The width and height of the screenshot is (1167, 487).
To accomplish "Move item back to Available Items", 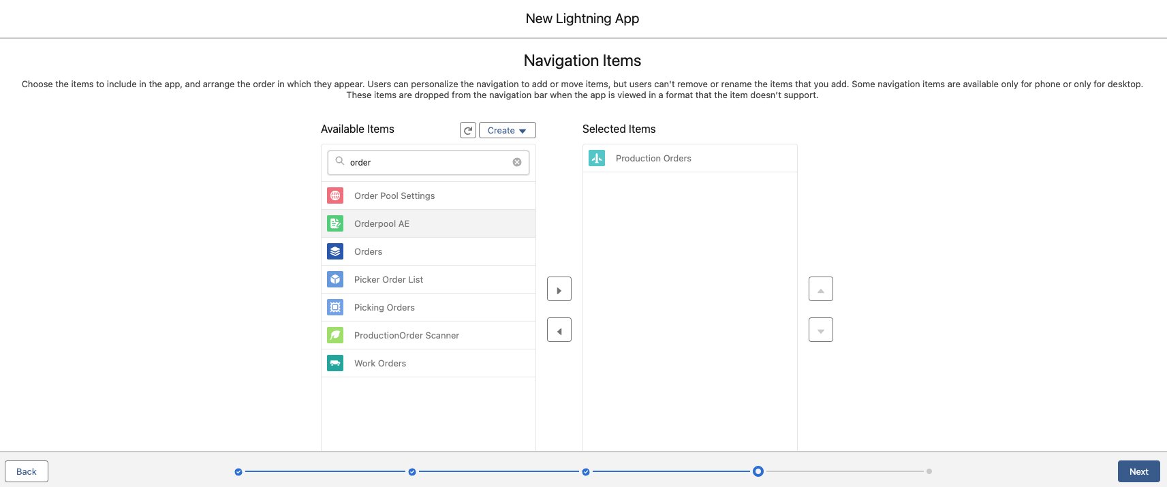I will point(559,330).
